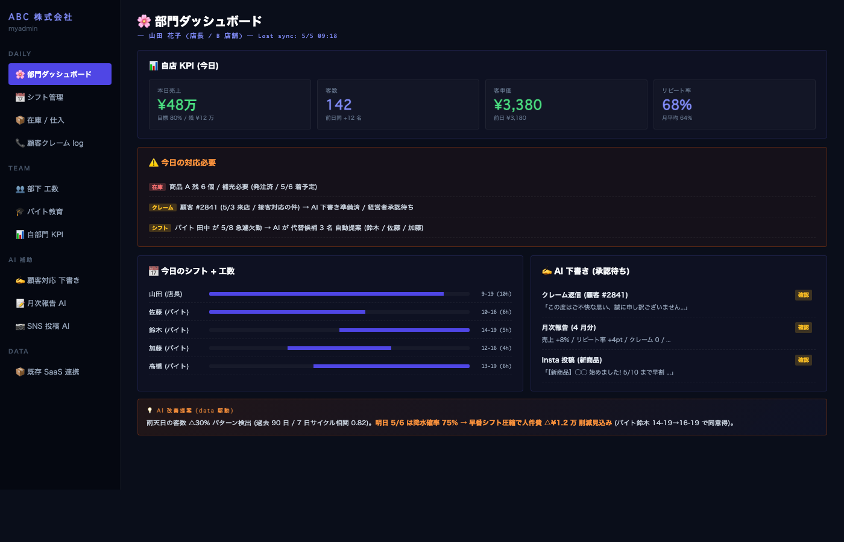Click the 月次報告 (4 月分) draft title
The height and width of the screenshot is (542, 844).
[x=568, y=328]
